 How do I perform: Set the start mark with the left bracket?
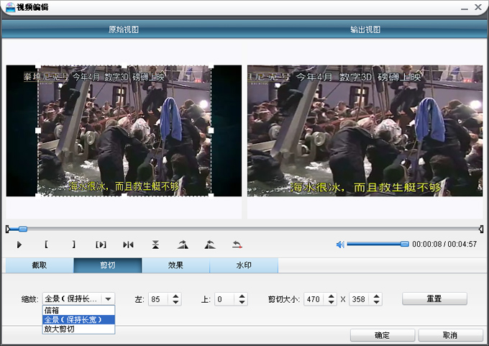point(46,245)
